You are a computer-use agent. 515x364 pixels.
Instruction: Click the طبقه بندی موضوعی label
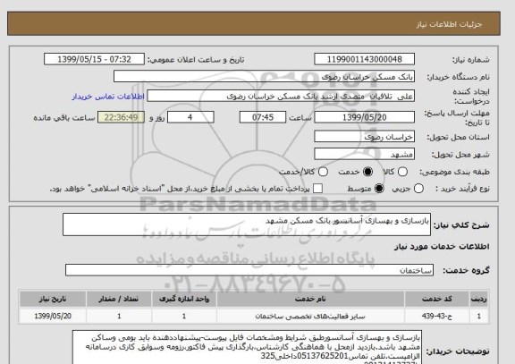pos(454,172)
